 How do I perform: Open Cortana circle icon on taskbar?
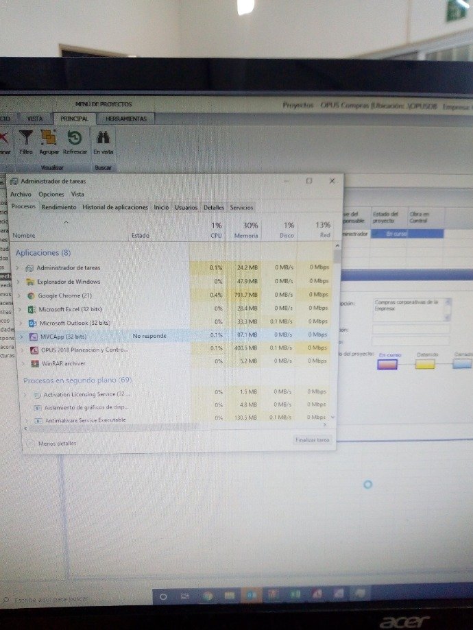(163, 597)
